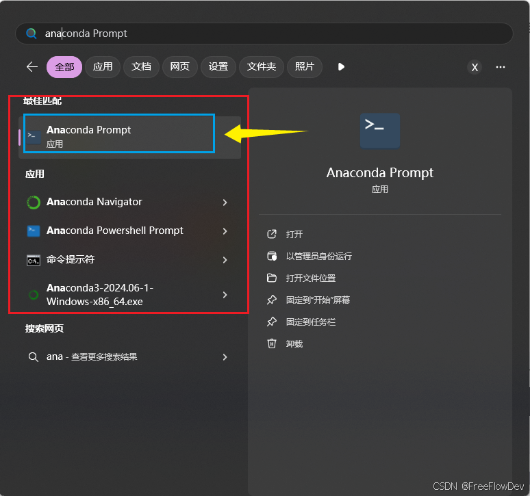
Task: Open the three-dot more options menu
Action: [501, 67]
